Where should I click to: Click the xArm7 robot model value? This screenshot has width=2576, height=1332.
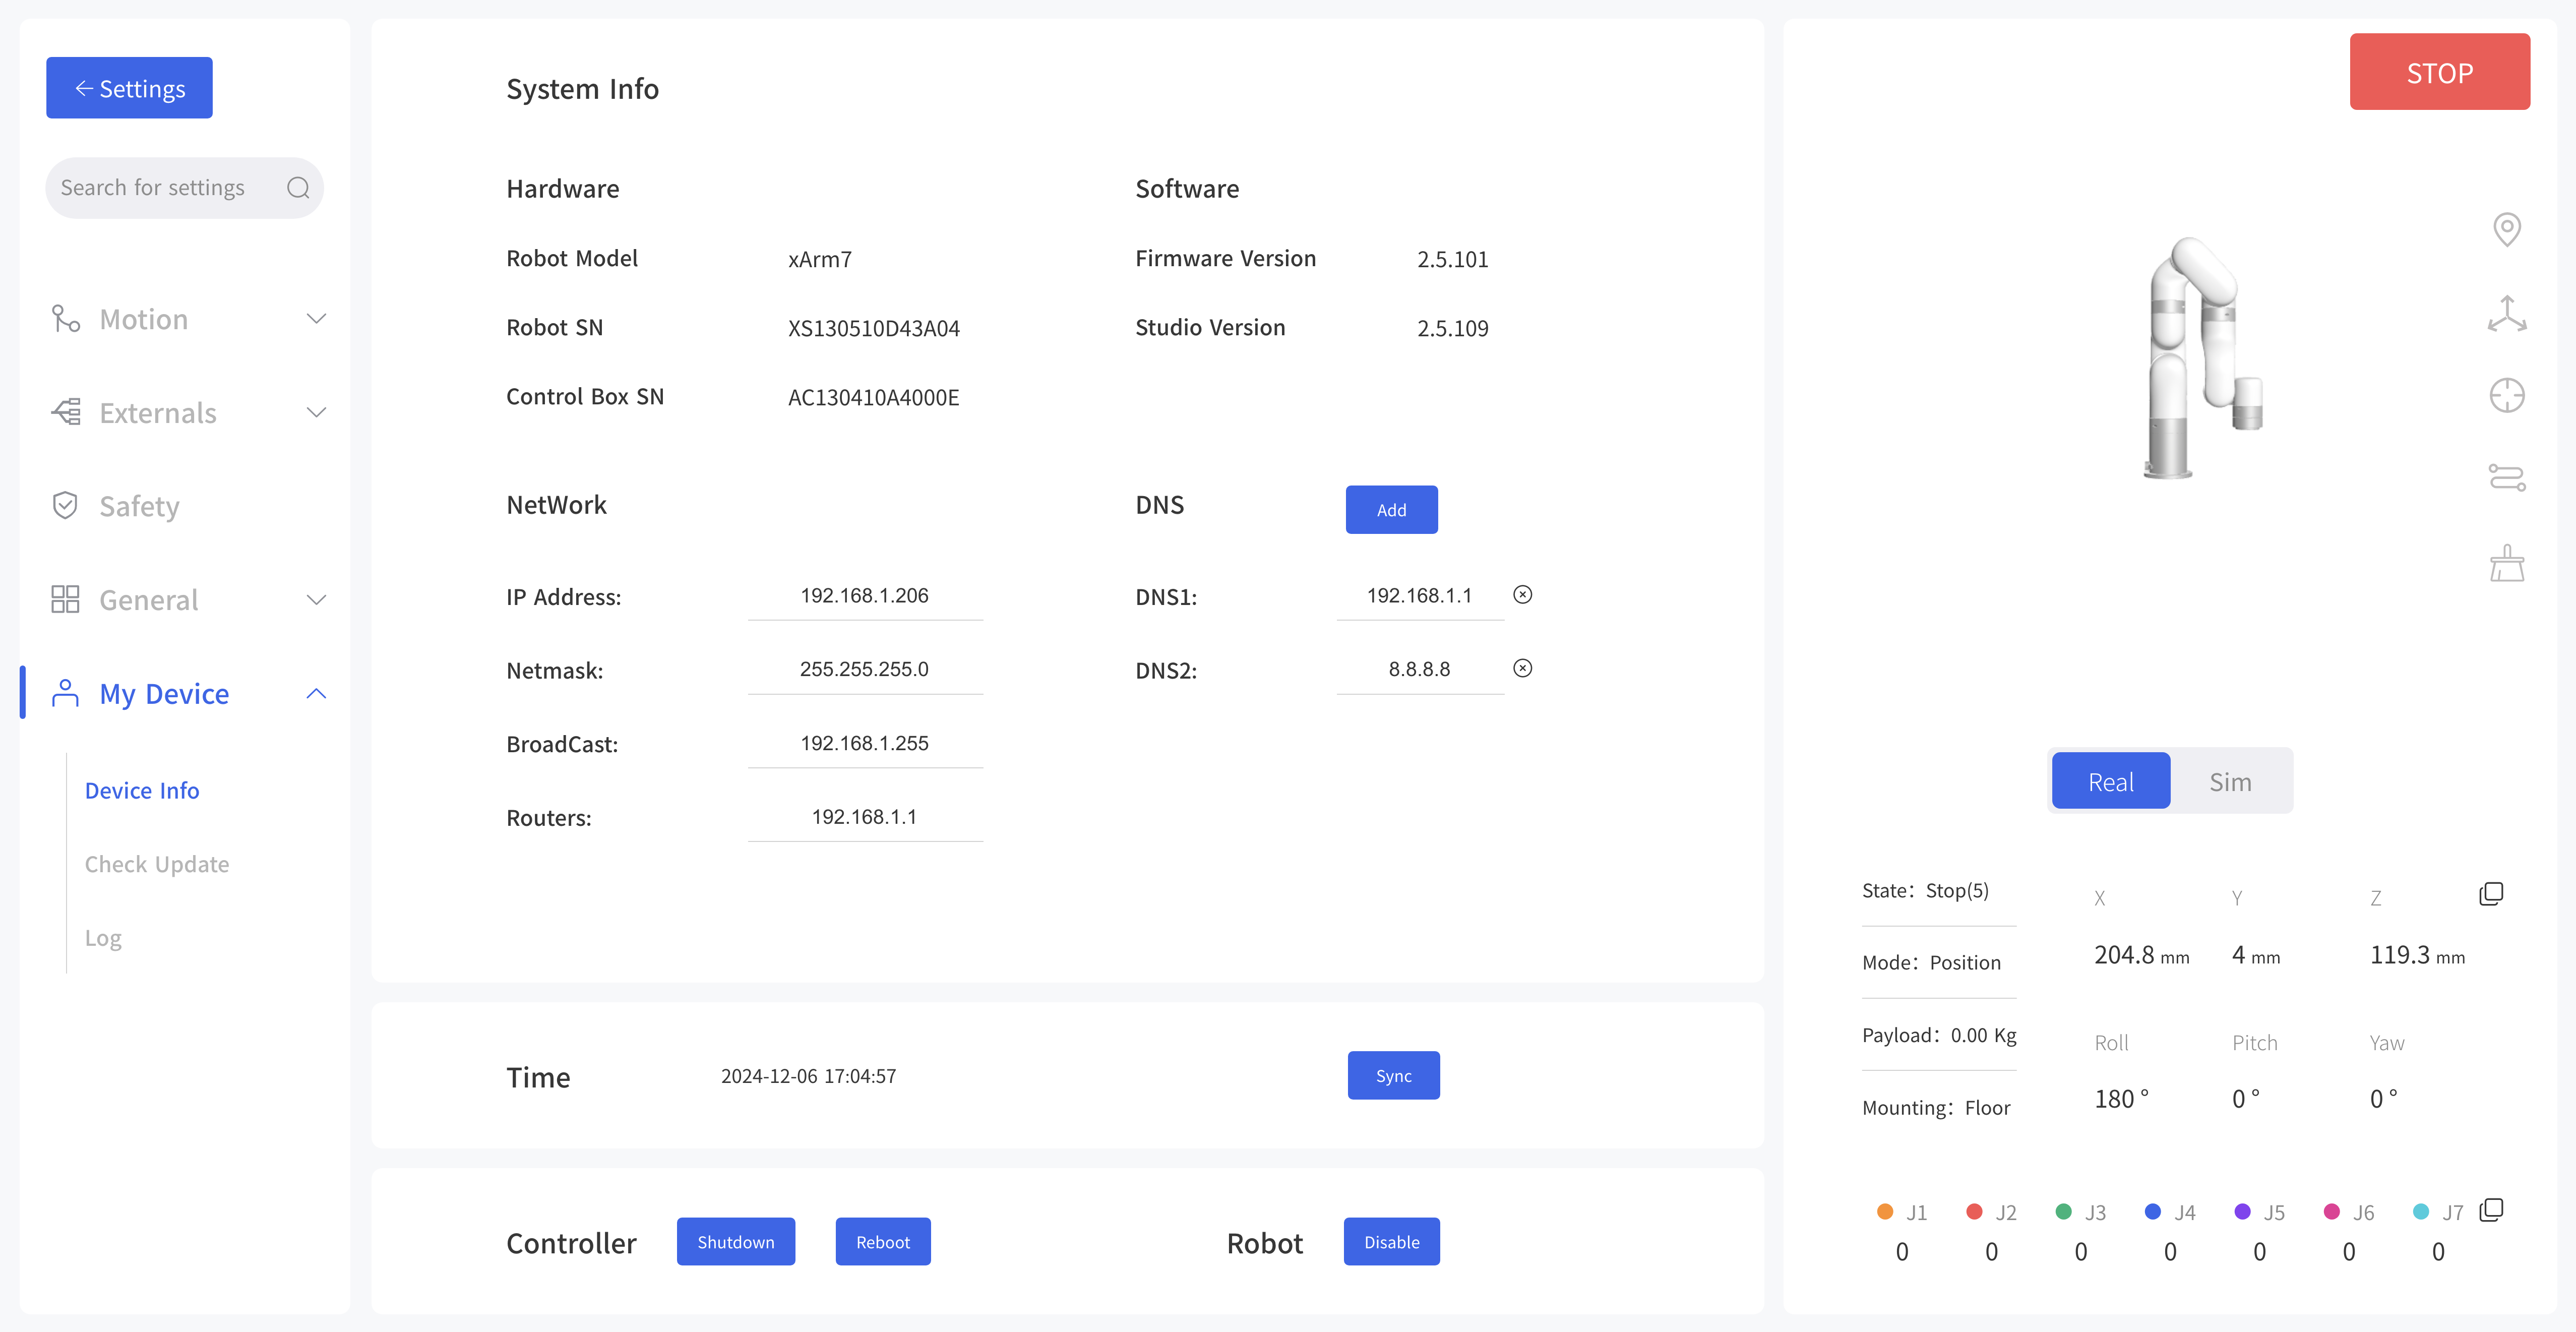819,259
